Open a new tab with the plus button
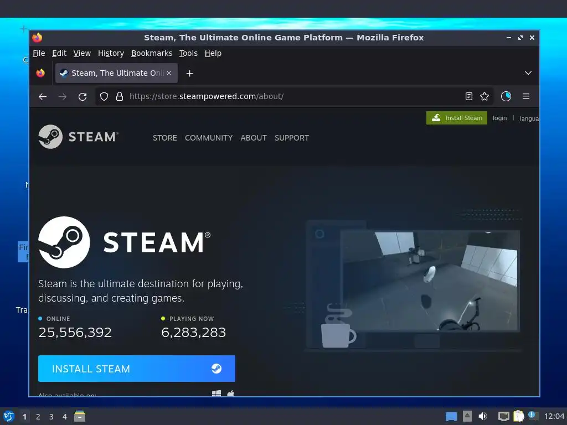 [189, 74]
